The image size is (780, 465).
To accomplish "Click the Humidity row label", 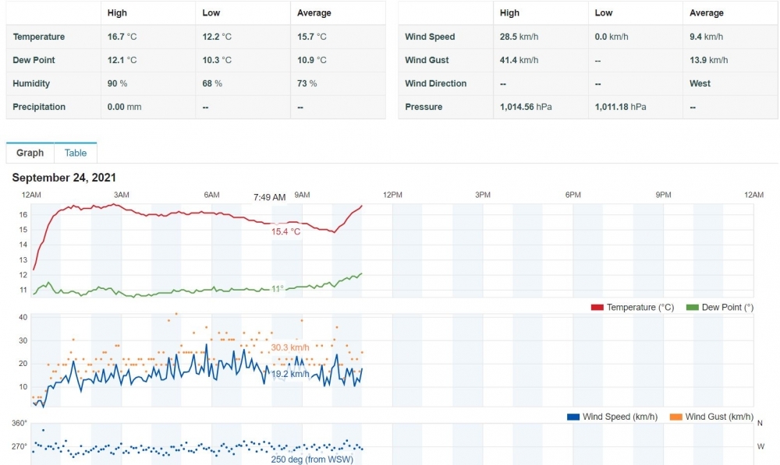I will coord(31,83).
